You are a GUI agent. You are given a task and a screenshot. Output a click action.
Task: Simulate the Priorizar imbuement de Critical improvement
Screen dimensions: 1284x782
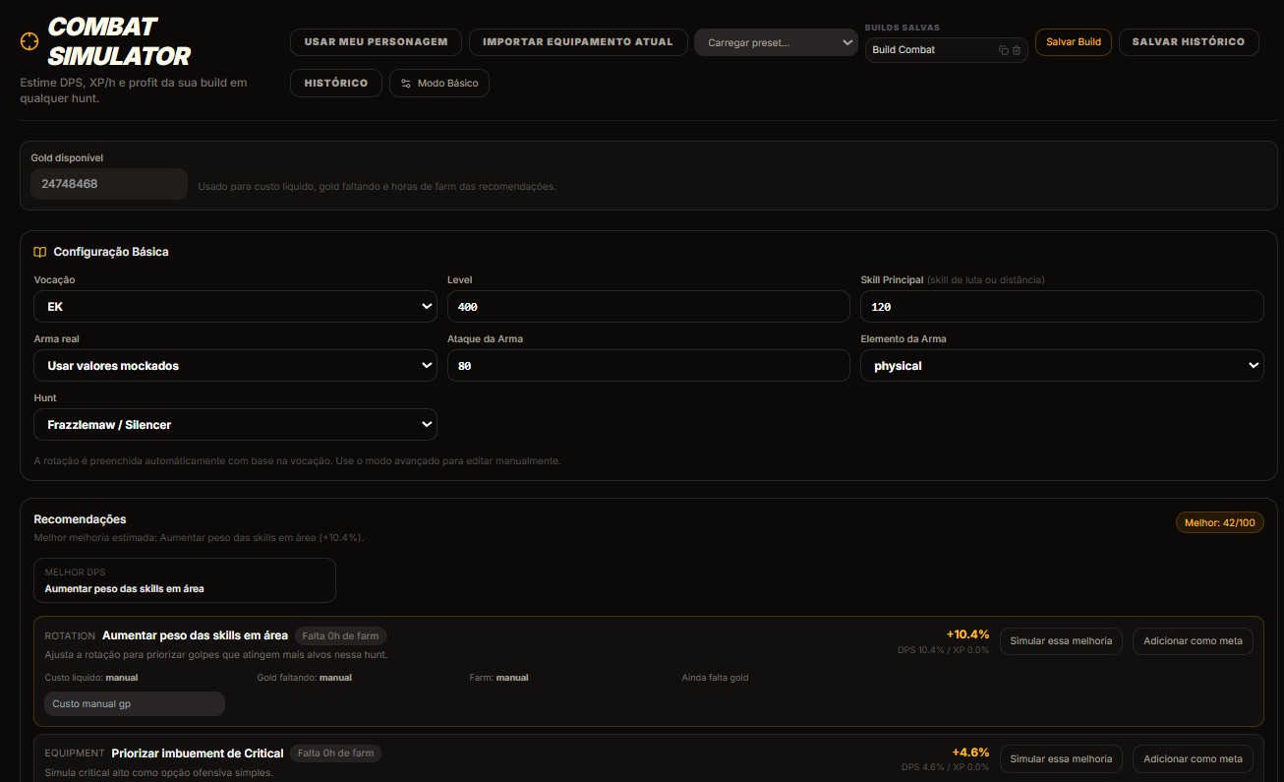[1061, 759]
